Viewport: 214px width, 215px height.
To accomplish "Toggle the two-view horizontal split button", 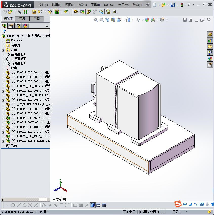I will [99, 205].
